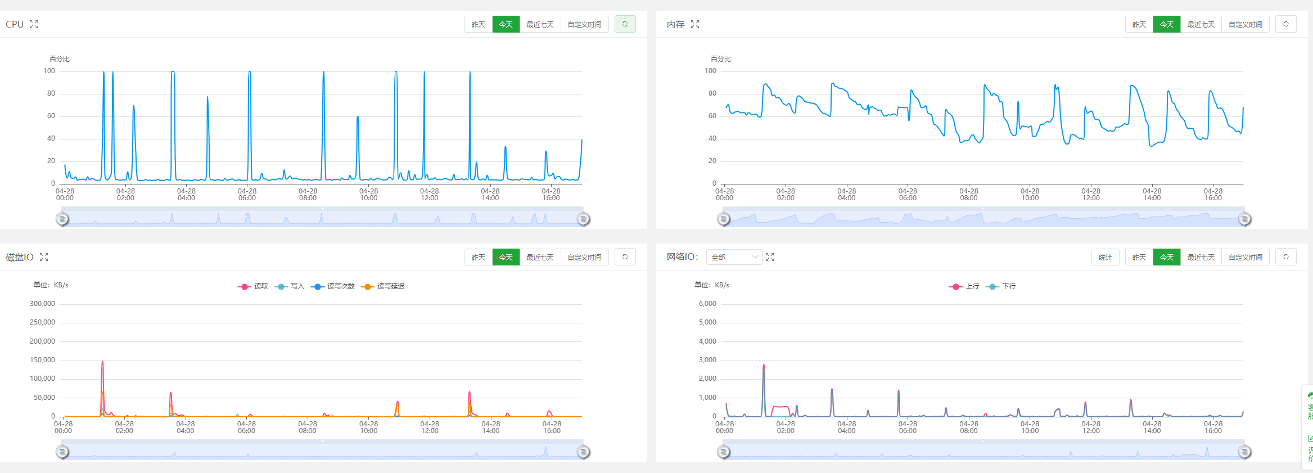Select 最近七天 for the CPU chart

point(540,24)
